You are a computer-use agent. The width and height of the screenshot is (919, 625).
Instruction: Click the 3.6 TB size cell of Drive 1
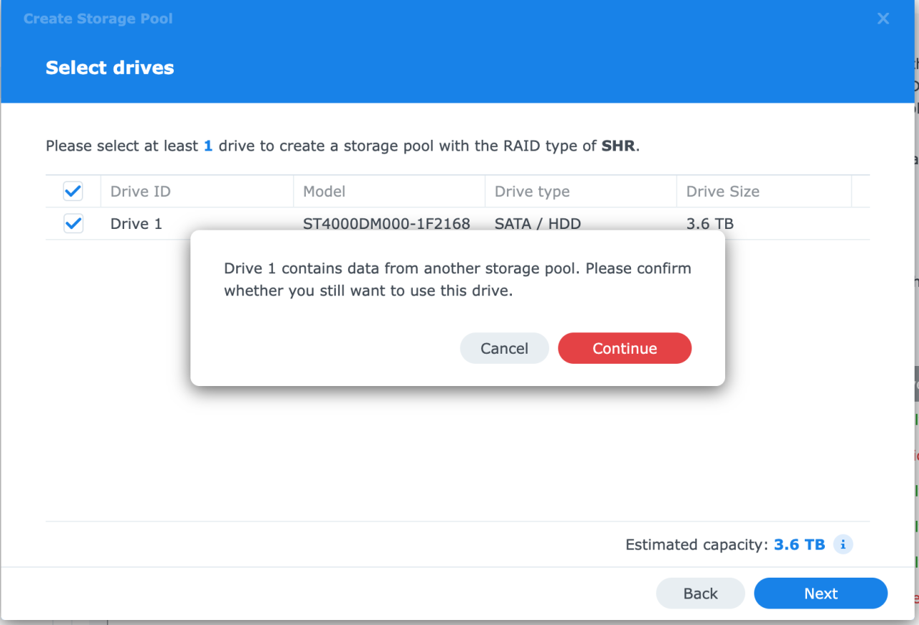pos(709,223)
